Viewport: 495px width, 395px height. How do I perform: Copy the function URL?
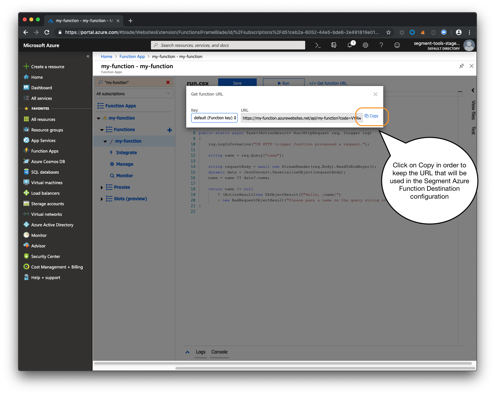coord(371,116)
